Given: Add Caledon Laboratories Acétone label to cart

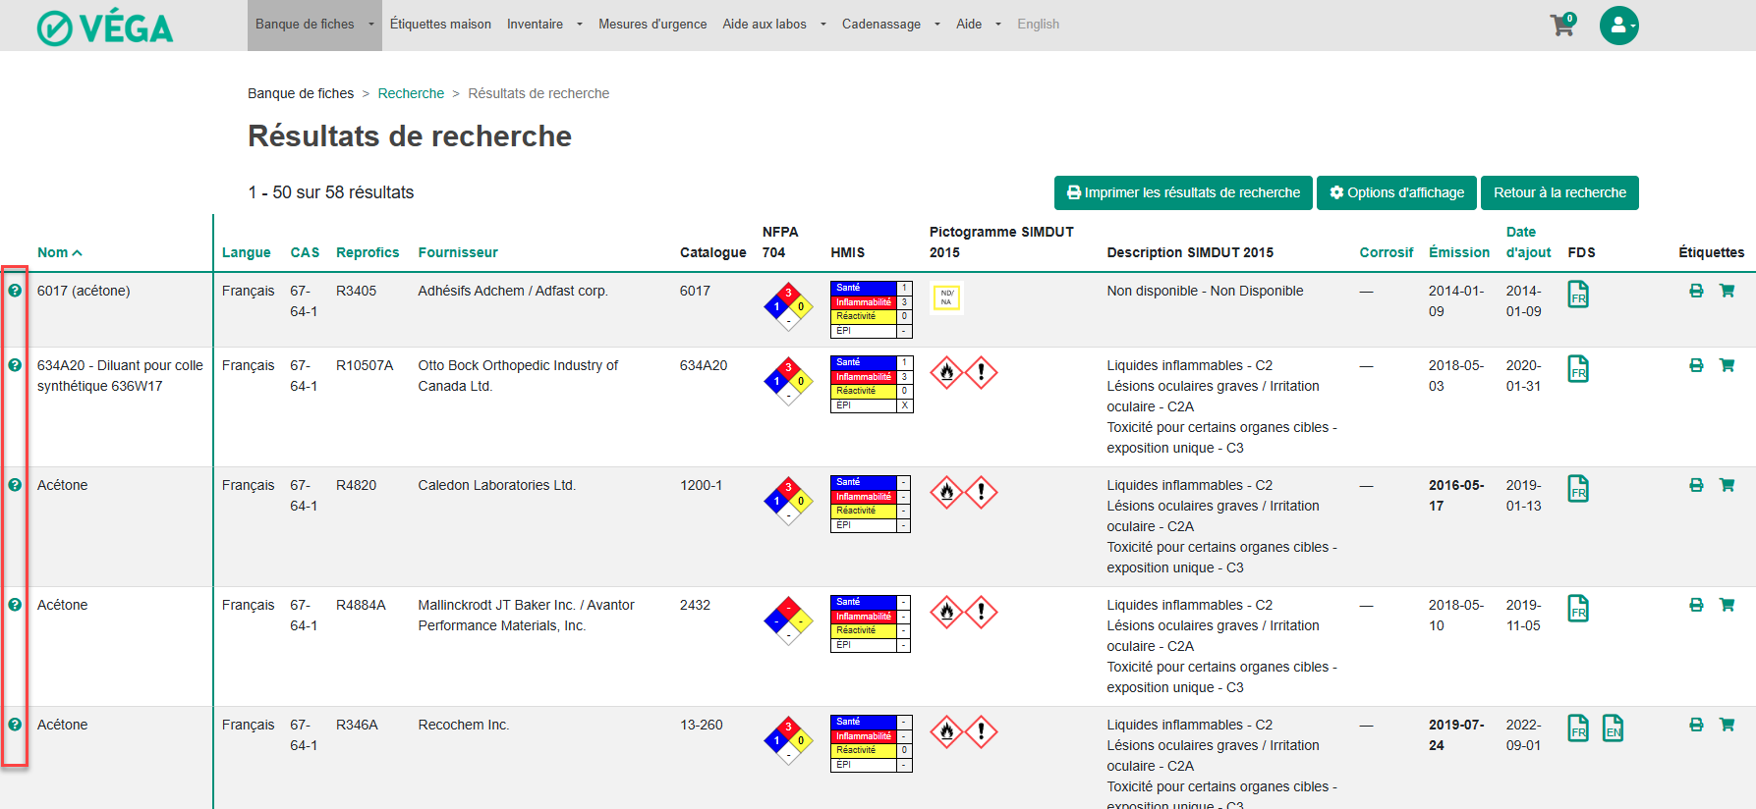Looking at the screenshot, I should click(x=1727, y=485).
